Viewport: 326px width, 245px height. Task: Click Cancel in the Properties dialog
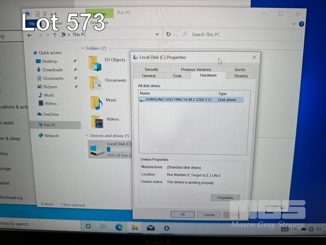pyautogui.click(x=209, y=214)
